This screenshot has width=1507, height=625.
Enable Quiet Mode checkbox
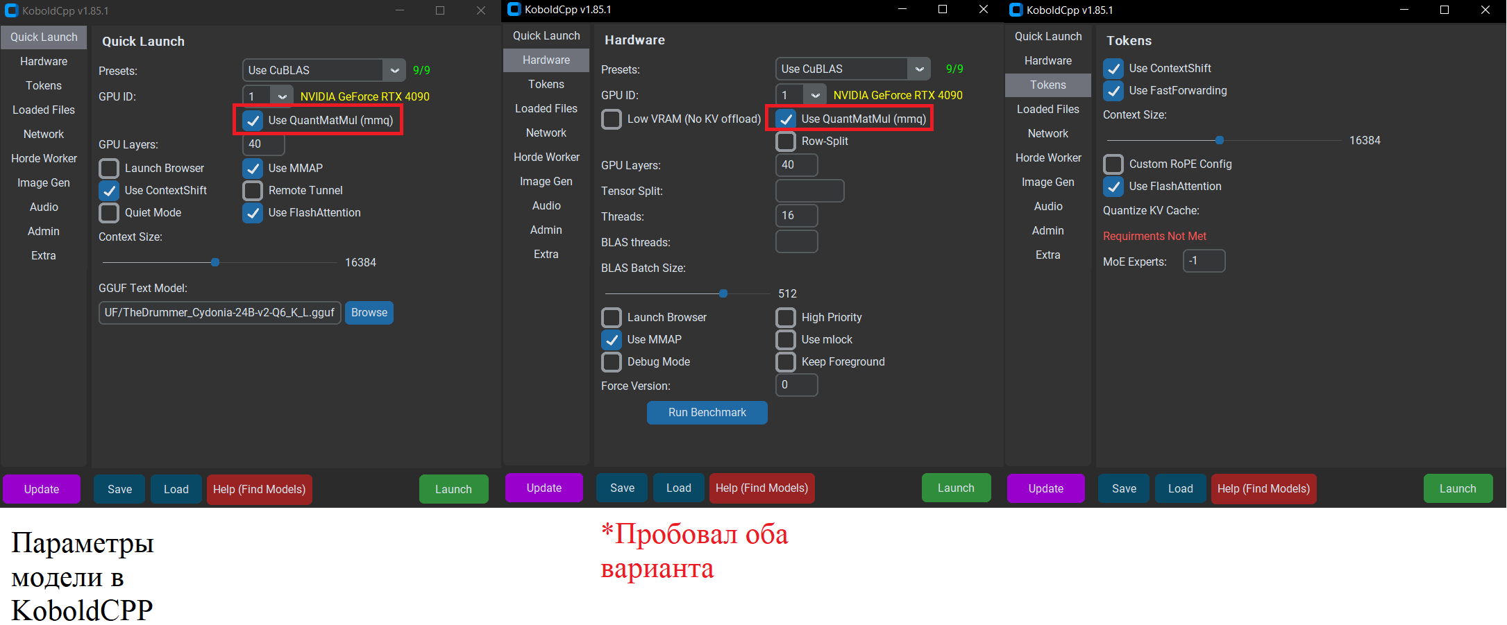(109, 213)
